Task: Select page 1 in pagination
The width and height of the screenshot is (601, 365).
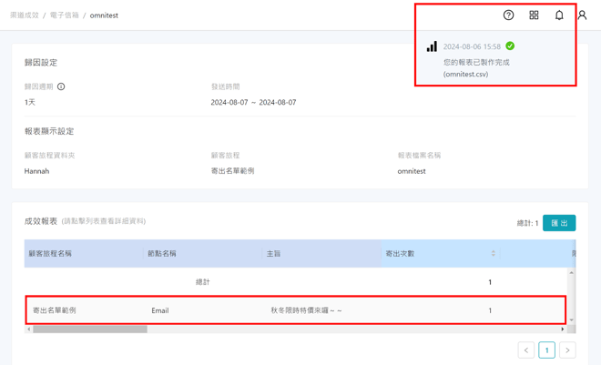Action: (546, 350)
